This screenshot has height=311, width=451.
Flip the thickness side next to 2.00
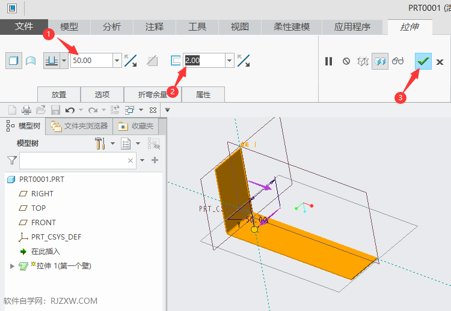click(x=244, y=60)
